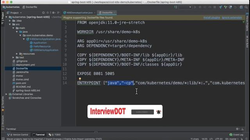Open the Event Log panel
Viewport: 250px width, 140px height.
click(236, 135)
